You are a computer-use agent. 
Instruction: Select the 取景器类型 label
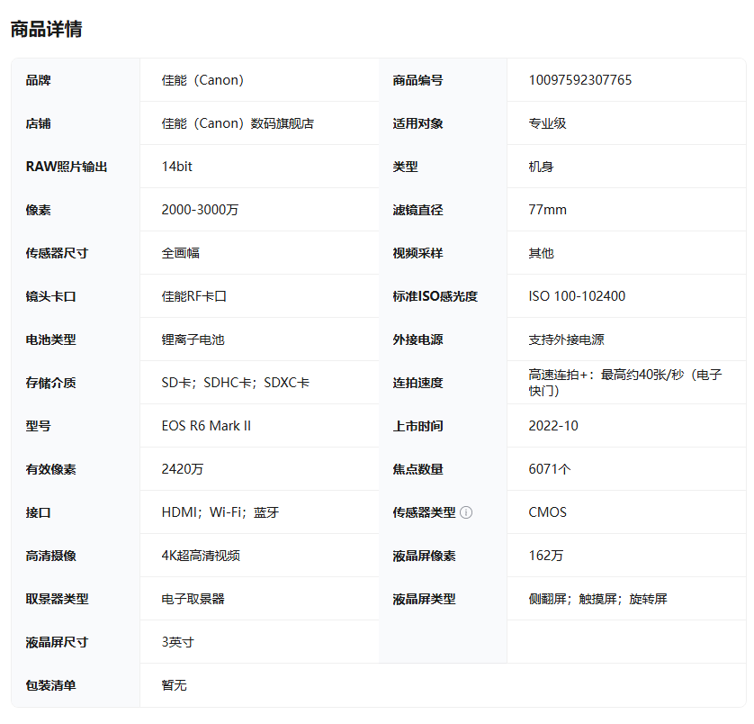(x=57, y=599)
